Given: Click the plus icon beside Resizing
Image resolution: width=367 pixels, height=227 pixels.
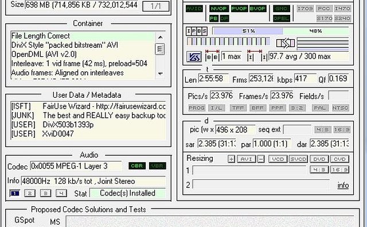Looking at the screenshot, I should click(x=231, y=159).
